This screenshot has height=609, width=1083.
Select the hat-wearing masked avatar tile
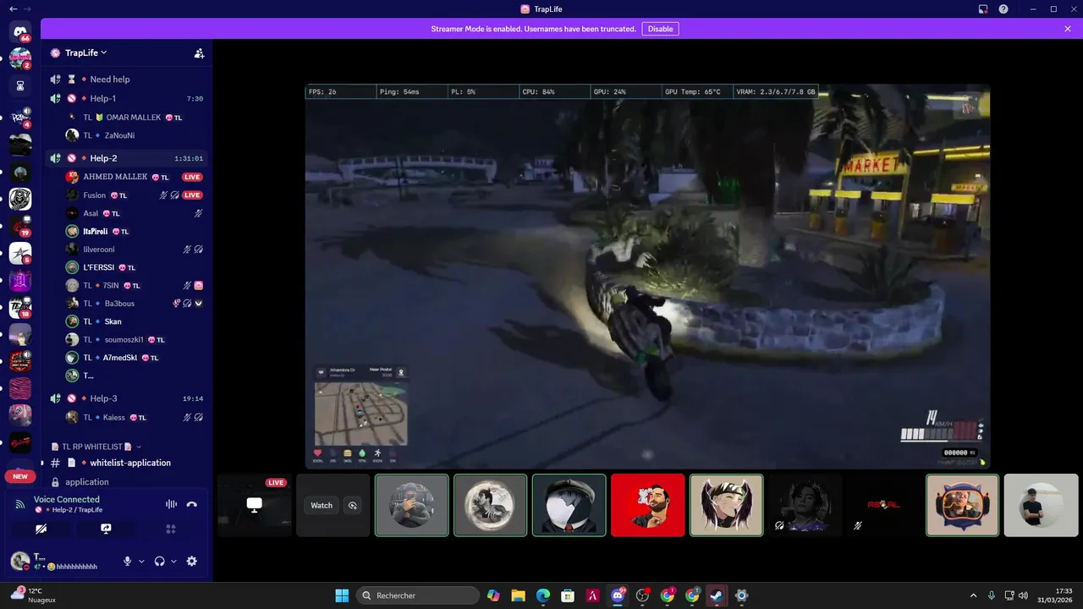coord(569,505)
